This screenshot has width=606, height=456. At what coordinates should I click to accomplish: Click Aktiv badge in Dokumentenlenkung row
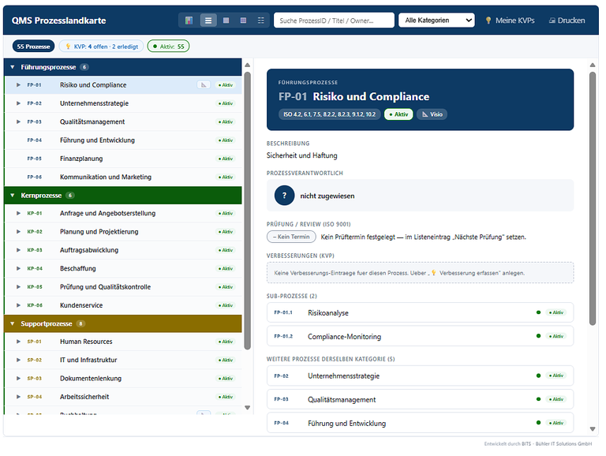coord(226,379)
